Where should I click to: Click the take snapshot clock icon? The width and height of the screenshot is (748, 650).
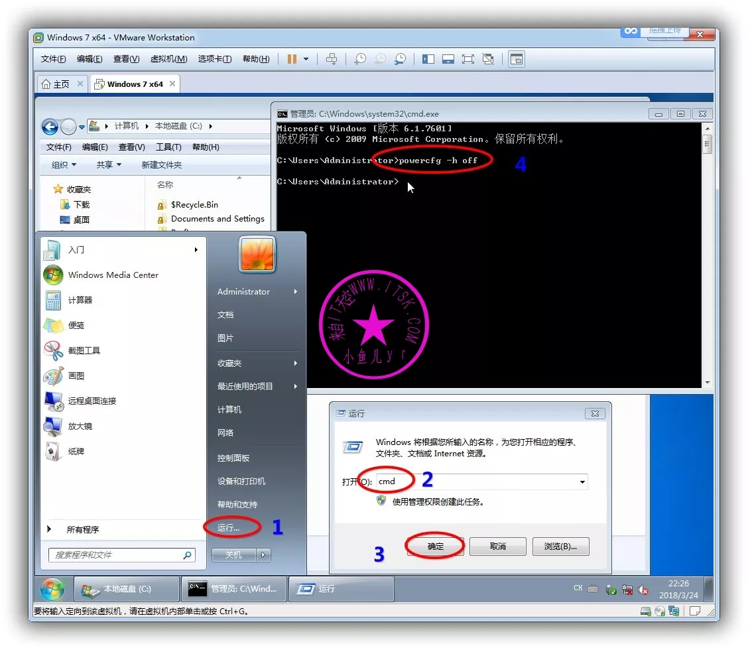click(x=360, y=59)
